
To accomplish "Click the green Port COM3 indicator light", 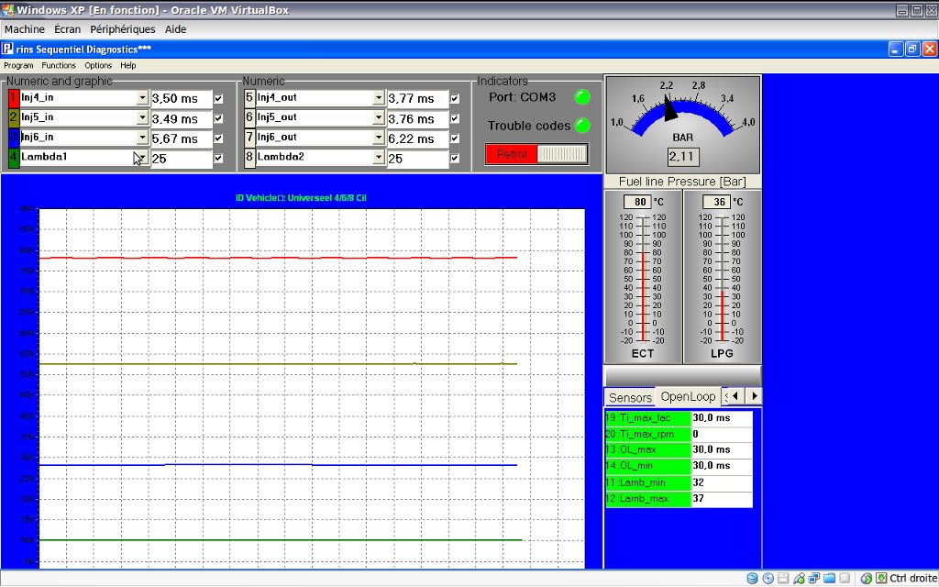I will click(x=581, y=97).
